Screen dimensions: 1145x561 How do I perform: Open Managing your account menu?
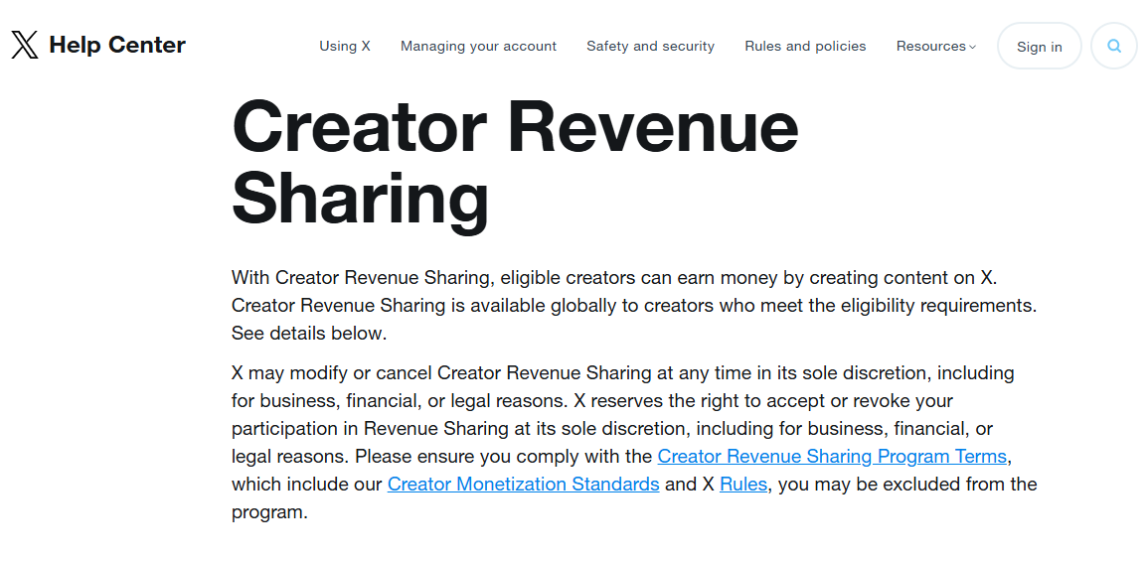478,46
